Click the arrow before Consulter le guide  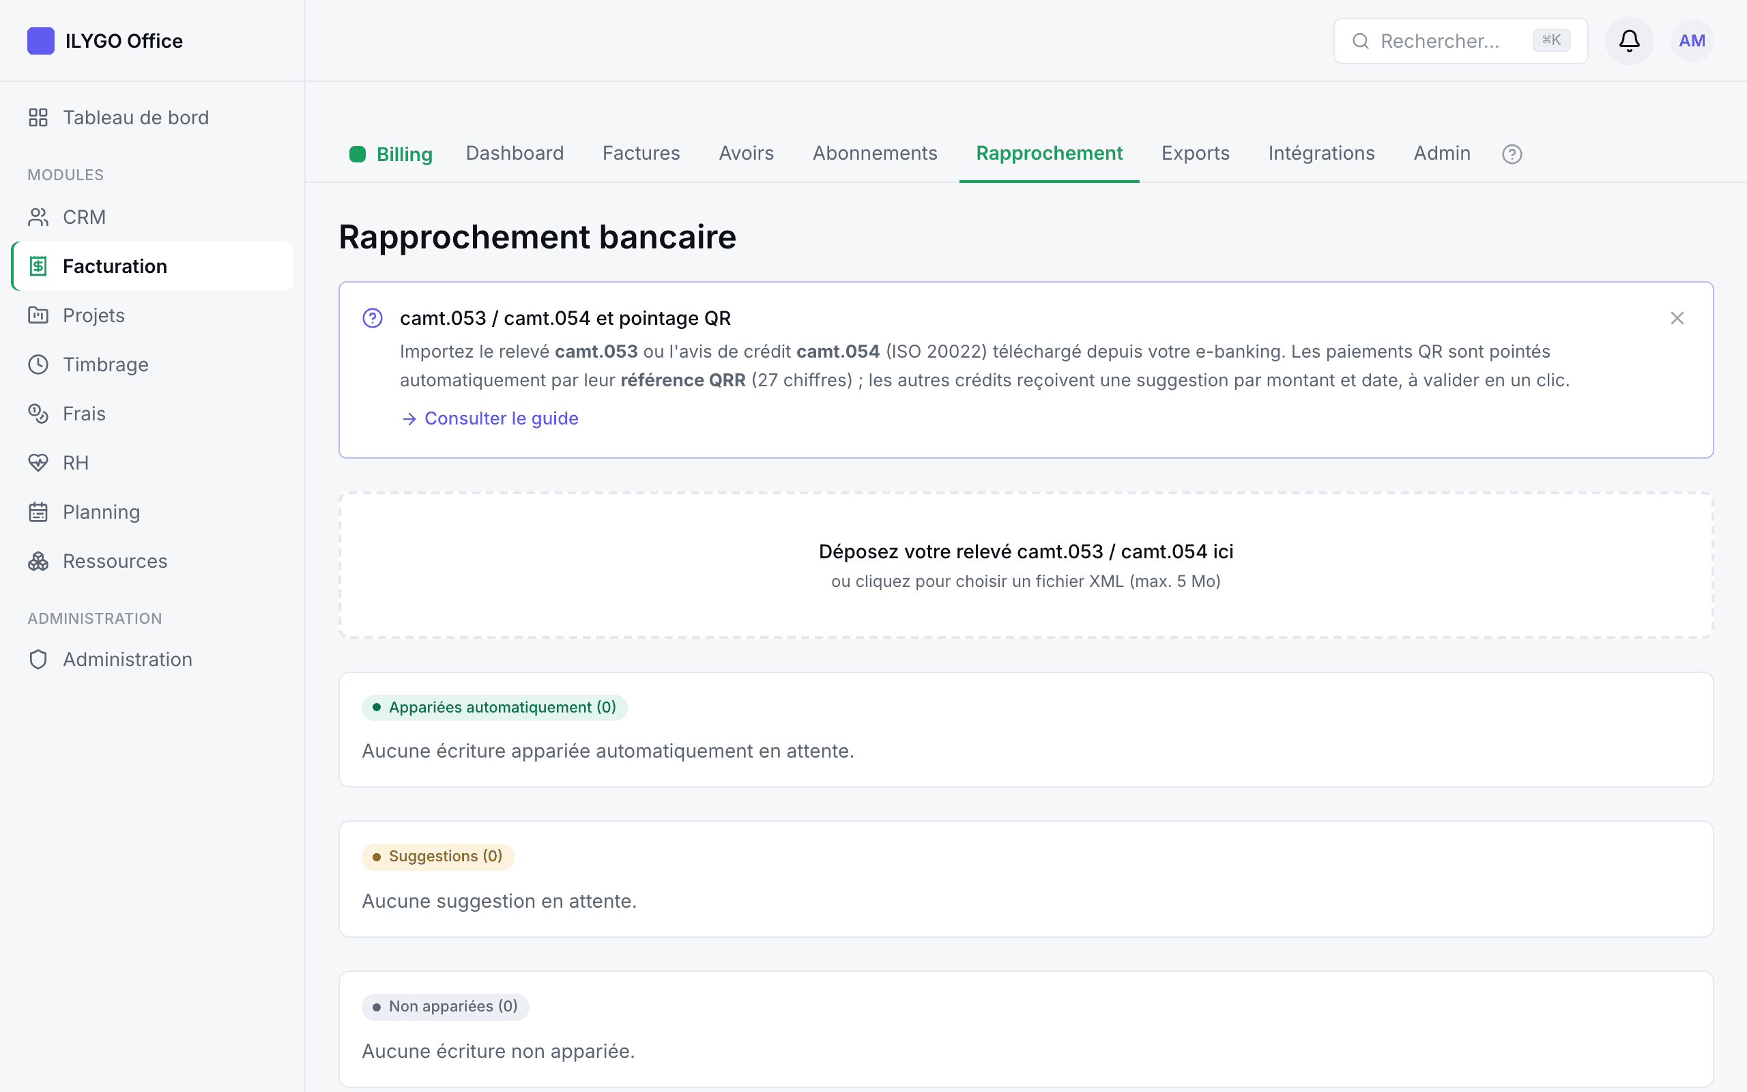click(x=409, y=419)
